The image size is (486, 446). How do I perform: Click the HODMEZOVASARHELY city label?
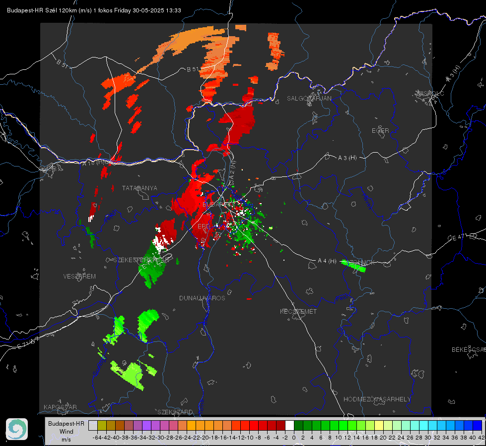tap(377, 399)
